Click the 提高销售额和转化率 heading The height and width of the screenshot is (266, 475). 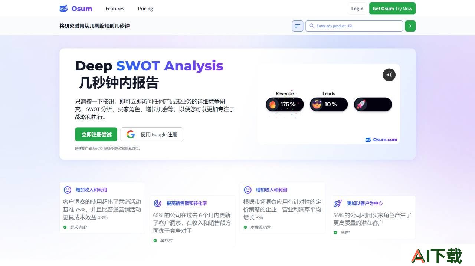(187, 203)
